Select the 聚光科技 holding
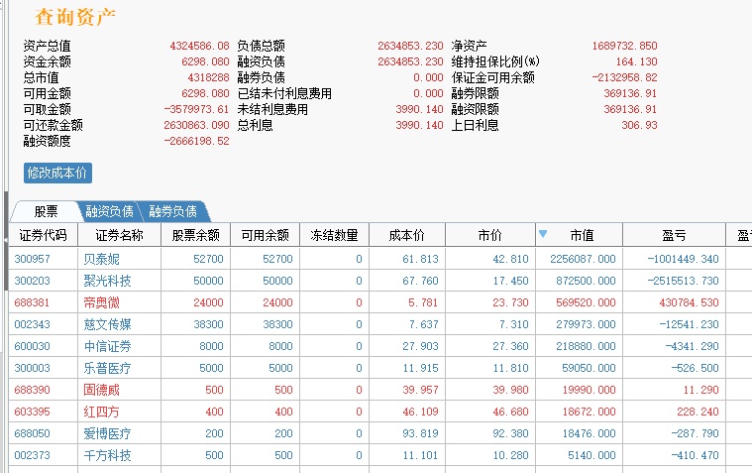This screenshot has width=752, height=473. 107,281
